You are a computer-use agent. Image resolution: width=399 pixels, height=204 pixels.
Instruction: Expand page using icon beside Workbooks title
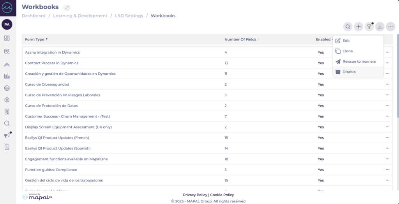(x=67, y=7)
